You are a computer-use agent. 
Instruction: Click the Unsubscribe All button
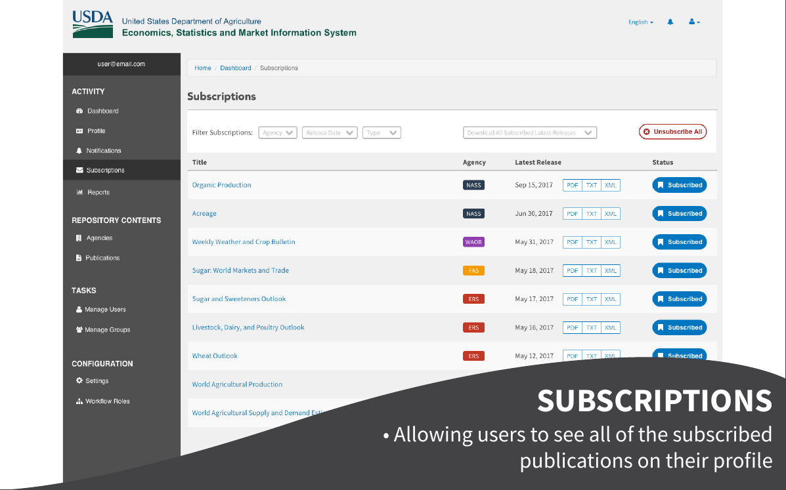[672, 132]
